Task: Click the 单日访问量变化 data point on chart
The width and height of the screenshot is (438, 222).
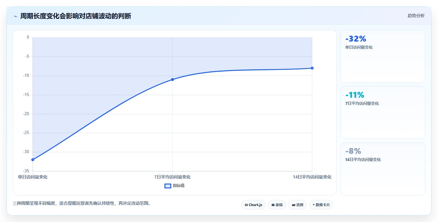Action: pos(33,160)
